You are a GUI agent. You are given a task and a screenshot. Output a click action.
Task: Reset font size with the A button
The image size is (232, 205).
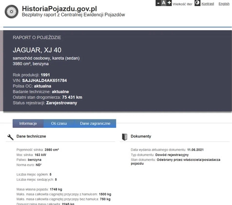[164, 3]
